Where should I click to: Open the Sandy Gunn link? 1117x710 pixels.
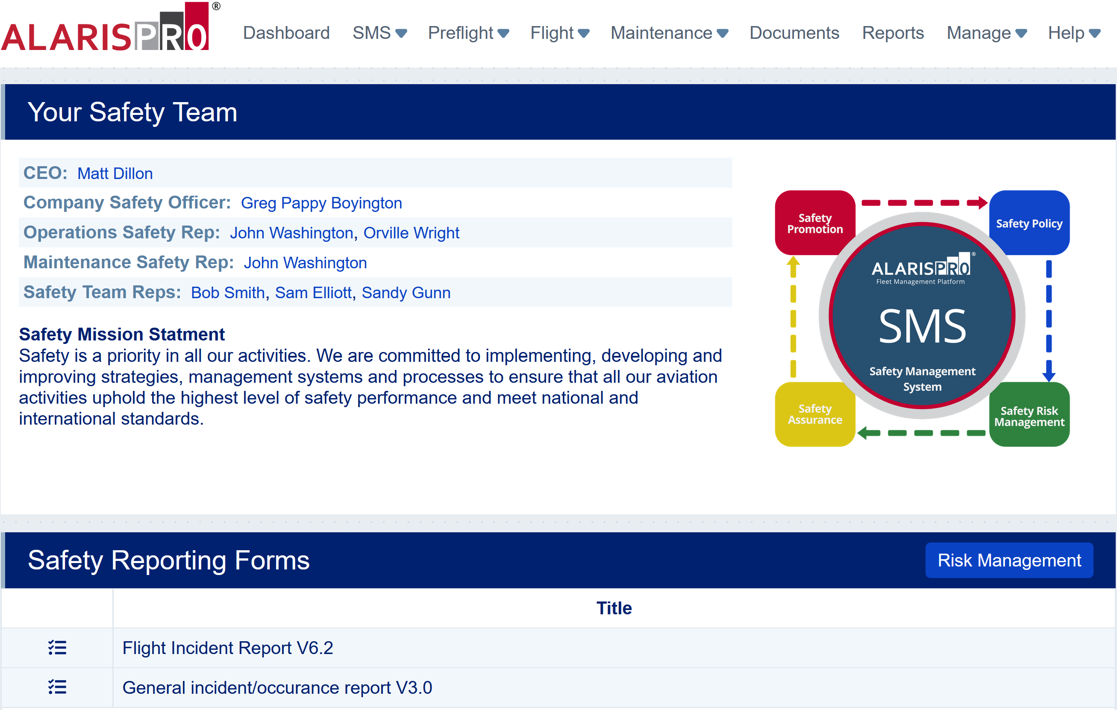coord(406,293)
